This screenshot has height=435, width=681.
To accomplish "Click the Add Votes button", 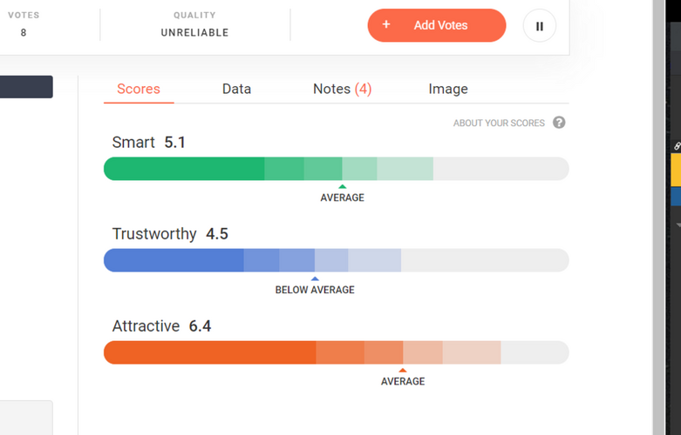I will [436, 25].
